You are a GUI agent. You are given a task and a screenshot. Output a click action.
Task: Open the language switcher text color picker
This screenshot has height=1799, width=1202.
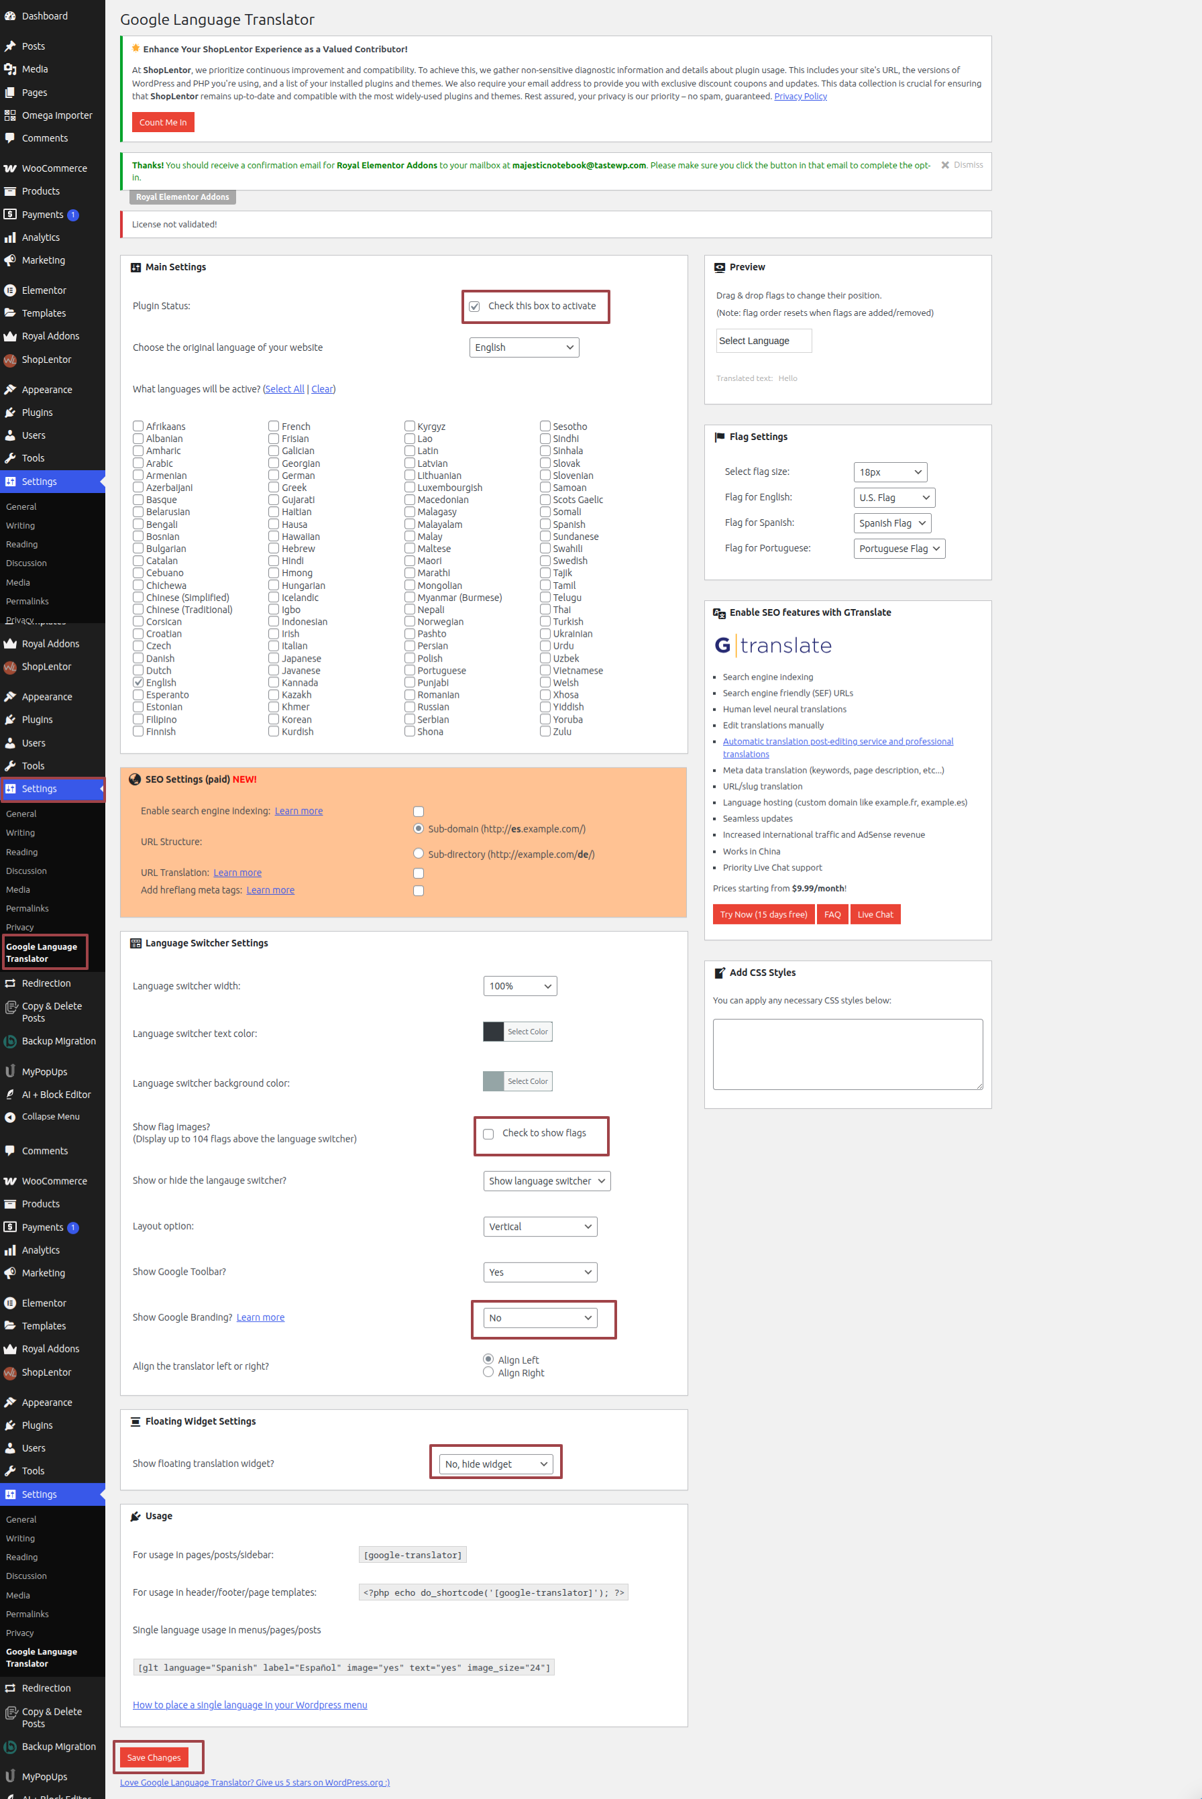(x=517, y=1032)
